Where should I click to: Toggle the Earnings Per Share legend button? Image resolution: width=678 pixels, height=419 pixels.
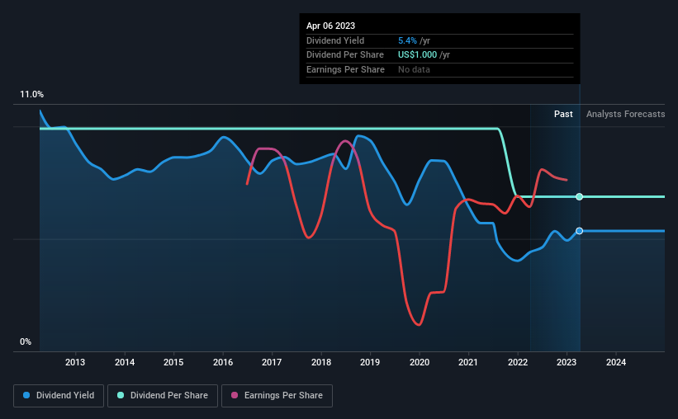tap(277, 396)
